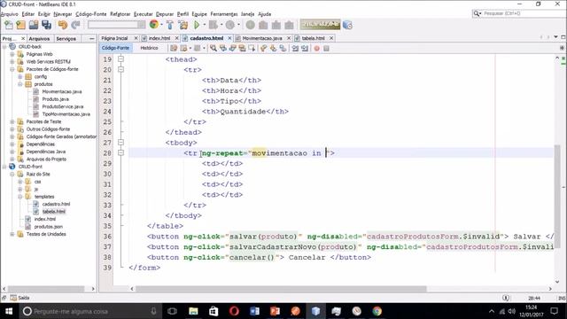567x319 pixels.
Task: Open the Ferramentas menu
Action: (x=224, y=14)
